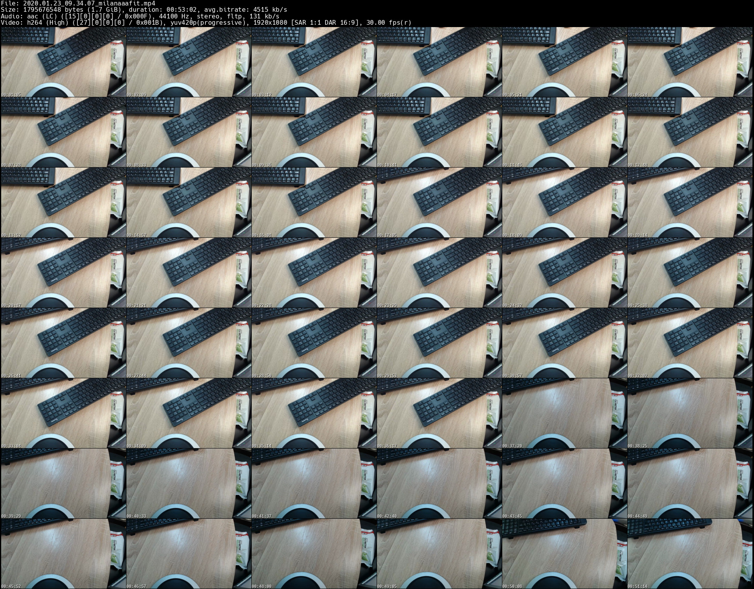This screenshot has width=754, height=589.
Task: Open the 00:48:00 thumbnail
Action: (x=314, y=554)
